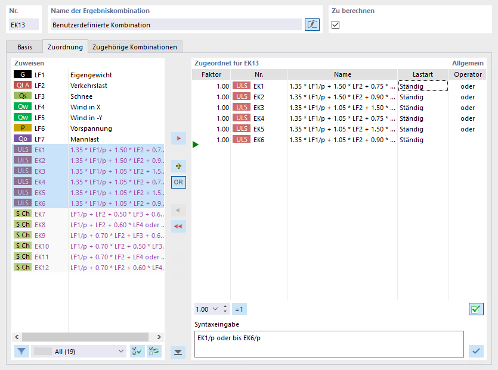Select EK6 in the Zuweisen list
Viewport: 498px width, 370px height.
click(88, 203)
